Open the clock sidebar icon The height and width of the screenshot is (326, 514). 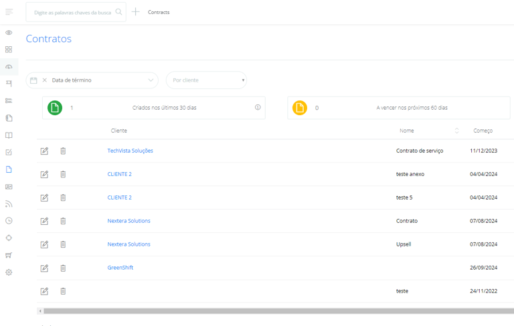9,221
